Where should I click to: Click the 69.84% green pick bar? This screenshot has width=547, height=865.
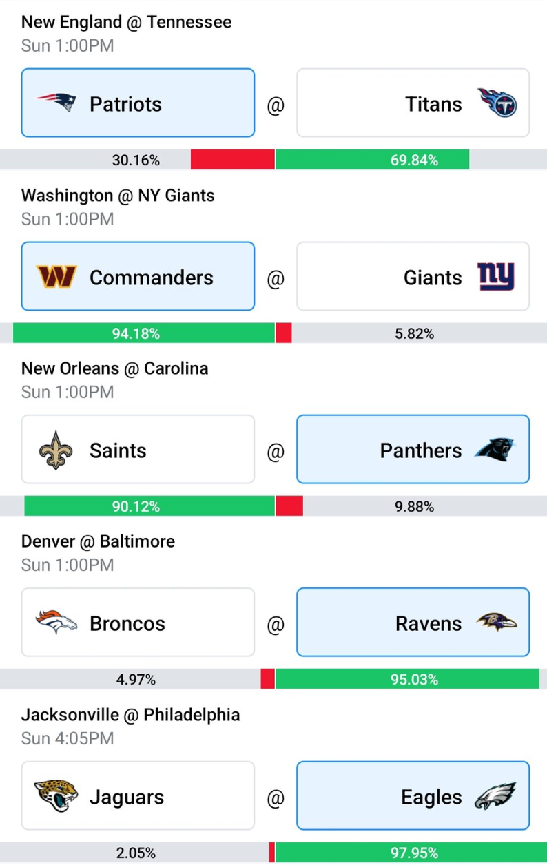tap(373, 160)
